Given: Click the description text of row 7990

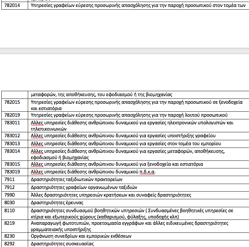Looking at the screenshot, I should [111, 195].
